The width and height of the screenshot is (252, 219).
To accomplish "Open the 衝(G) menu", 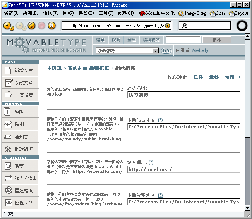I will tap(68, 13).
